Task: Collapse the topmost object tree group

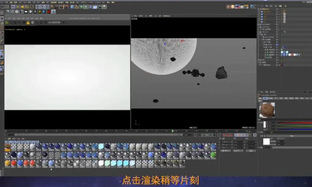Action: [x=258, y=9]
